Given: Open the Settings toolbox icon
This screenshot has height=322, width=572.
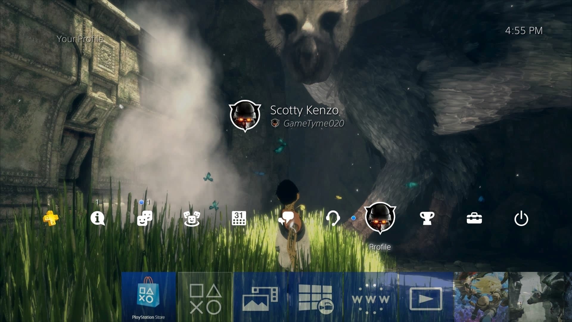Looking at the screenshot, I should (x=474, y=219).
